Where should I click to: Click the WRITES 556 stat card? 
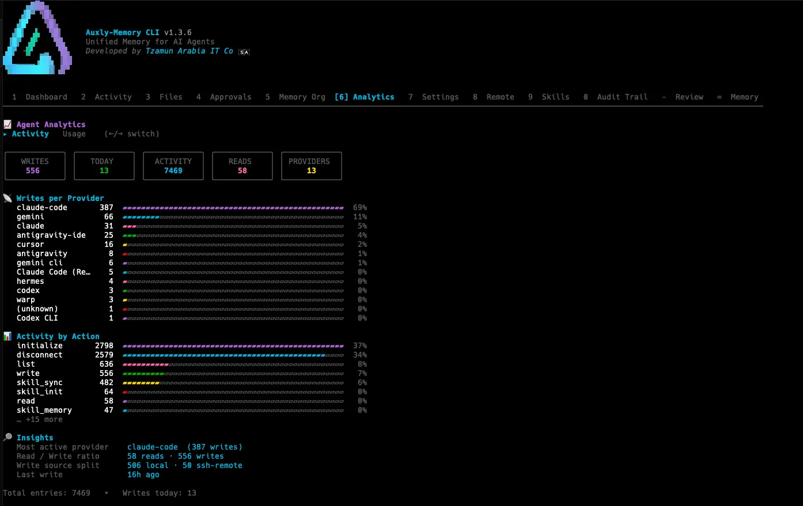tap(35, 166)
